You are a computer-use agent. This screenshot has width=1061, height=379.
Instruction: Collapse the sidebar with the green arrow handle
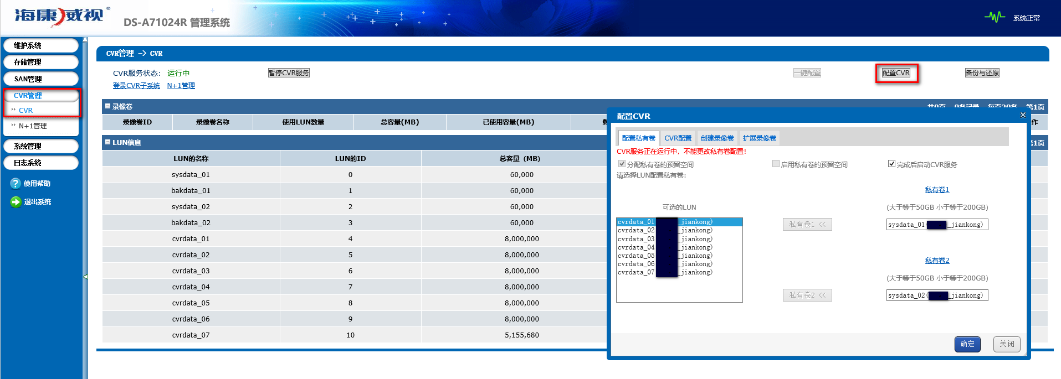pos(85,276)
